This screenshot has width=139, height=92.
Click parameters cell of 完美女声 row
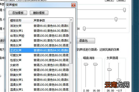[x=51, y=41]
